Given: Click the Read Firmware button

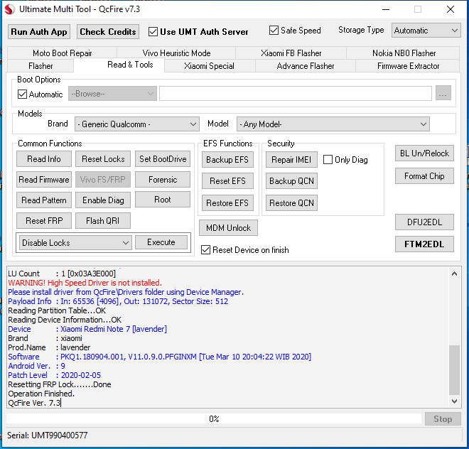Looking at the screenshot, I should [x=44, y=180].
